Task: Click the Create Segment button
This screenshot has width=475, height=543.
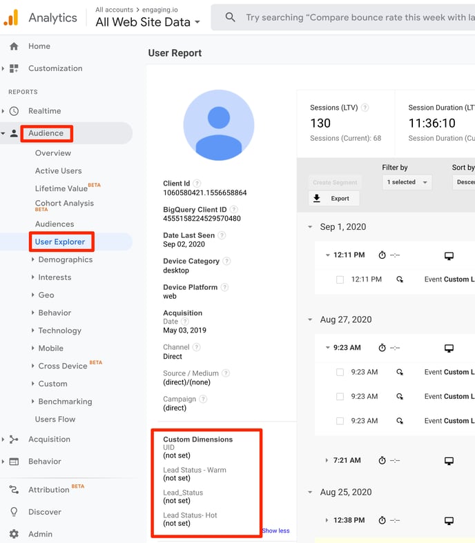Action: pos(335,183)
